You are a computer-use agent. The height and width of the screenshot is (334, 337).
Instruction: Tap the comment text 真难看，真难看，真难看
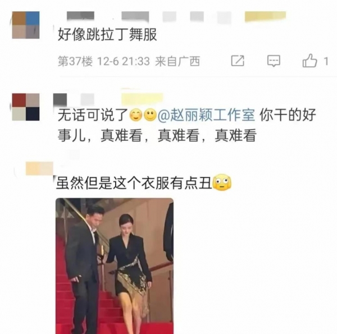coord(179,135)
